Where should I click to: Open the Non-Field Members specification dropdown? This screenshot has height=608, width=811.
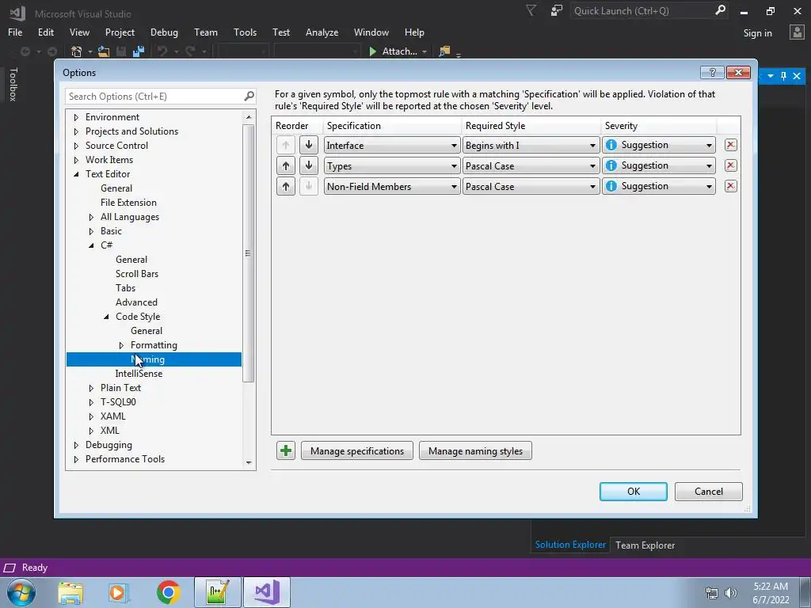pyautogui.click(x=392, y=187)
